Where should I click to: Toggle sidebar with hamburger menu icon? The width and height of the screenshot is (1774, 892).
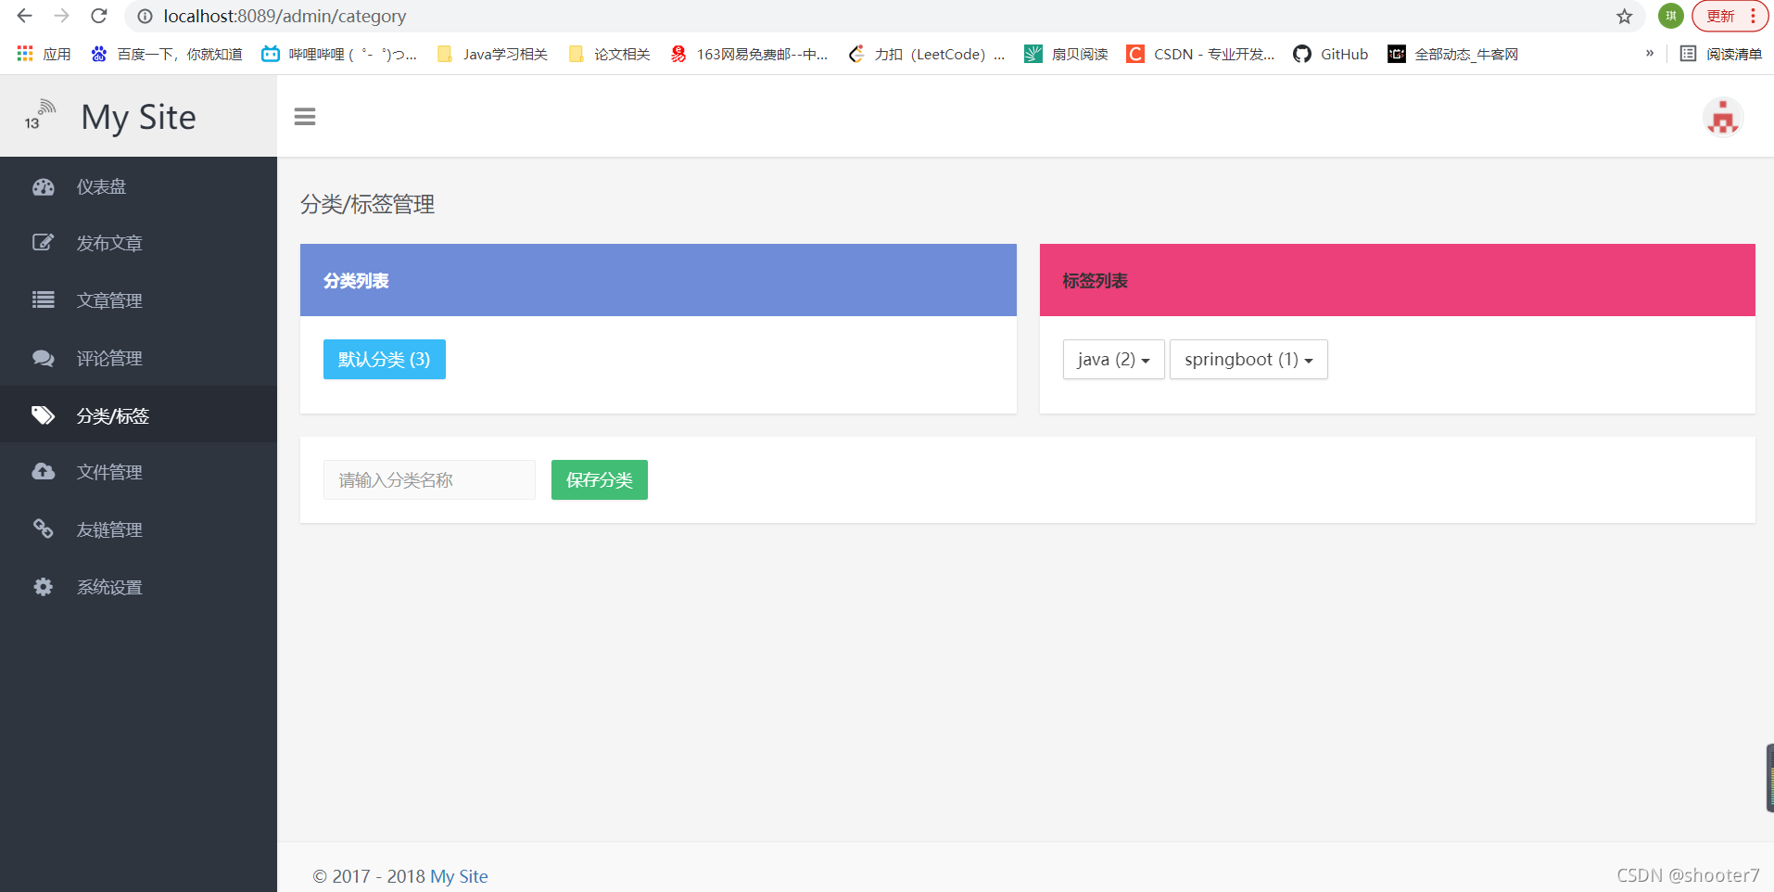coord(305,117)
